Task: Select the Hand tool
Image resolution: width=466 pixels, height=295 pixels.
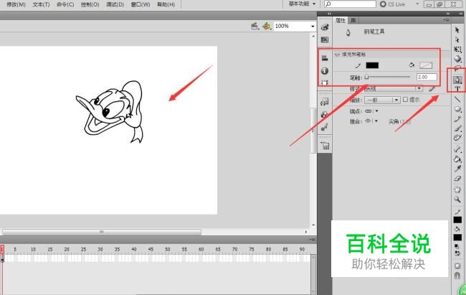Action: [457, 189]
